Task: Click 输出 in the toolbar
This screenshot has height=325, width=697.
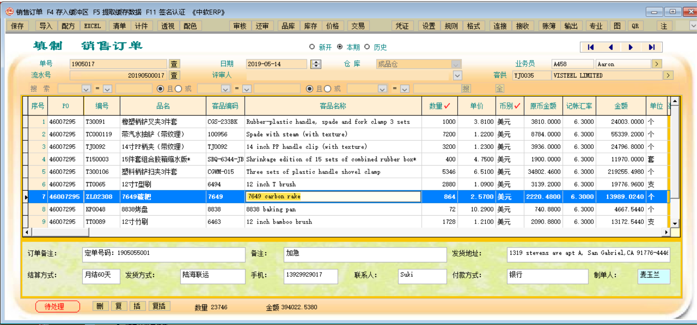Action: coord(571,26)
